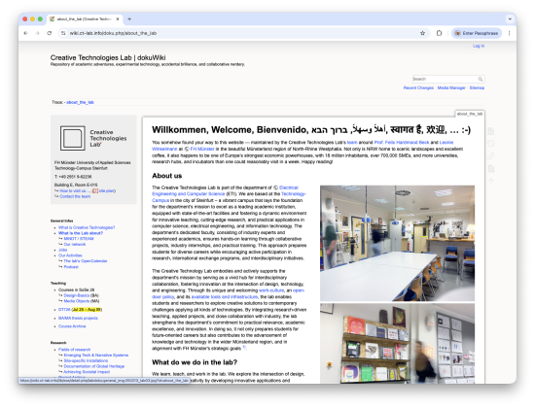
Task: Open The lab's OpenCalendar link
Action: coord(86,261)
